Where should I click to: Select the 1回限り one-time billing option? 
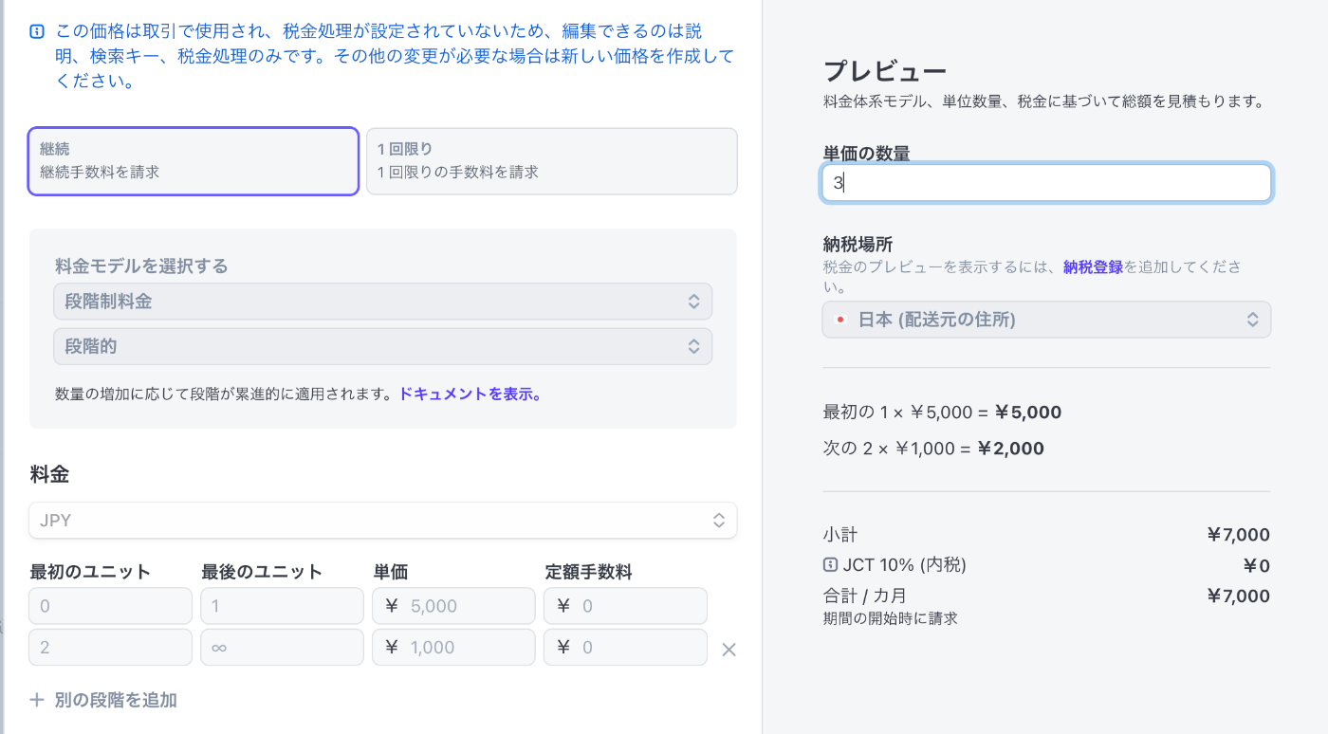click(551, 161)
